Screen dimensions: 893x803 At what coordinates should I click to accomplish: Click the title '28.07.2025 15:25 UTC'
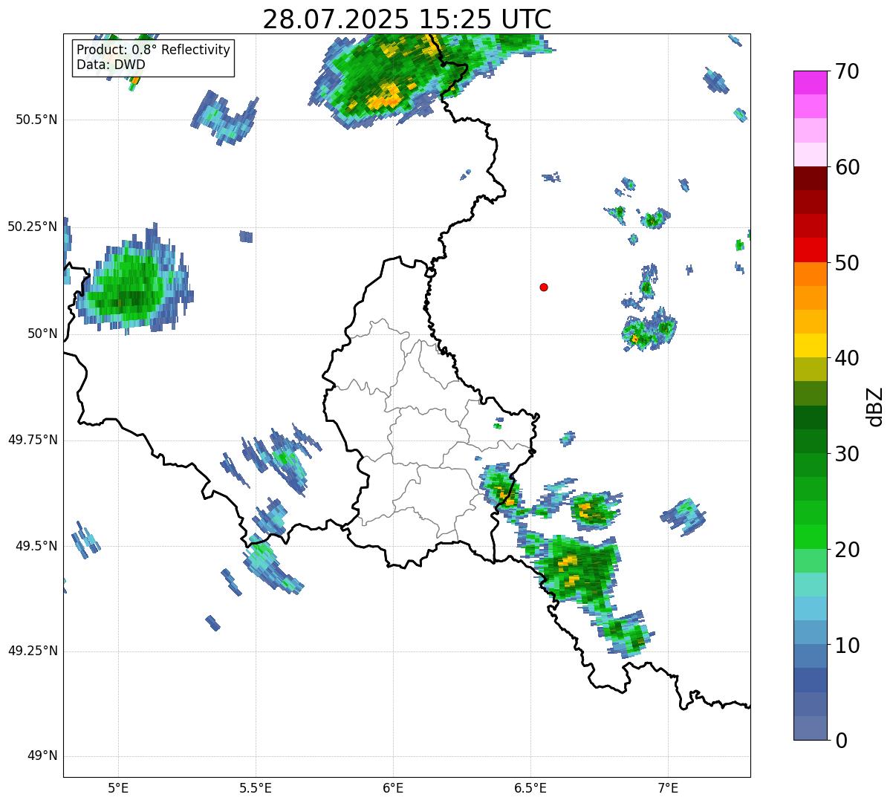pyautogui.click(x=407, y=19)
